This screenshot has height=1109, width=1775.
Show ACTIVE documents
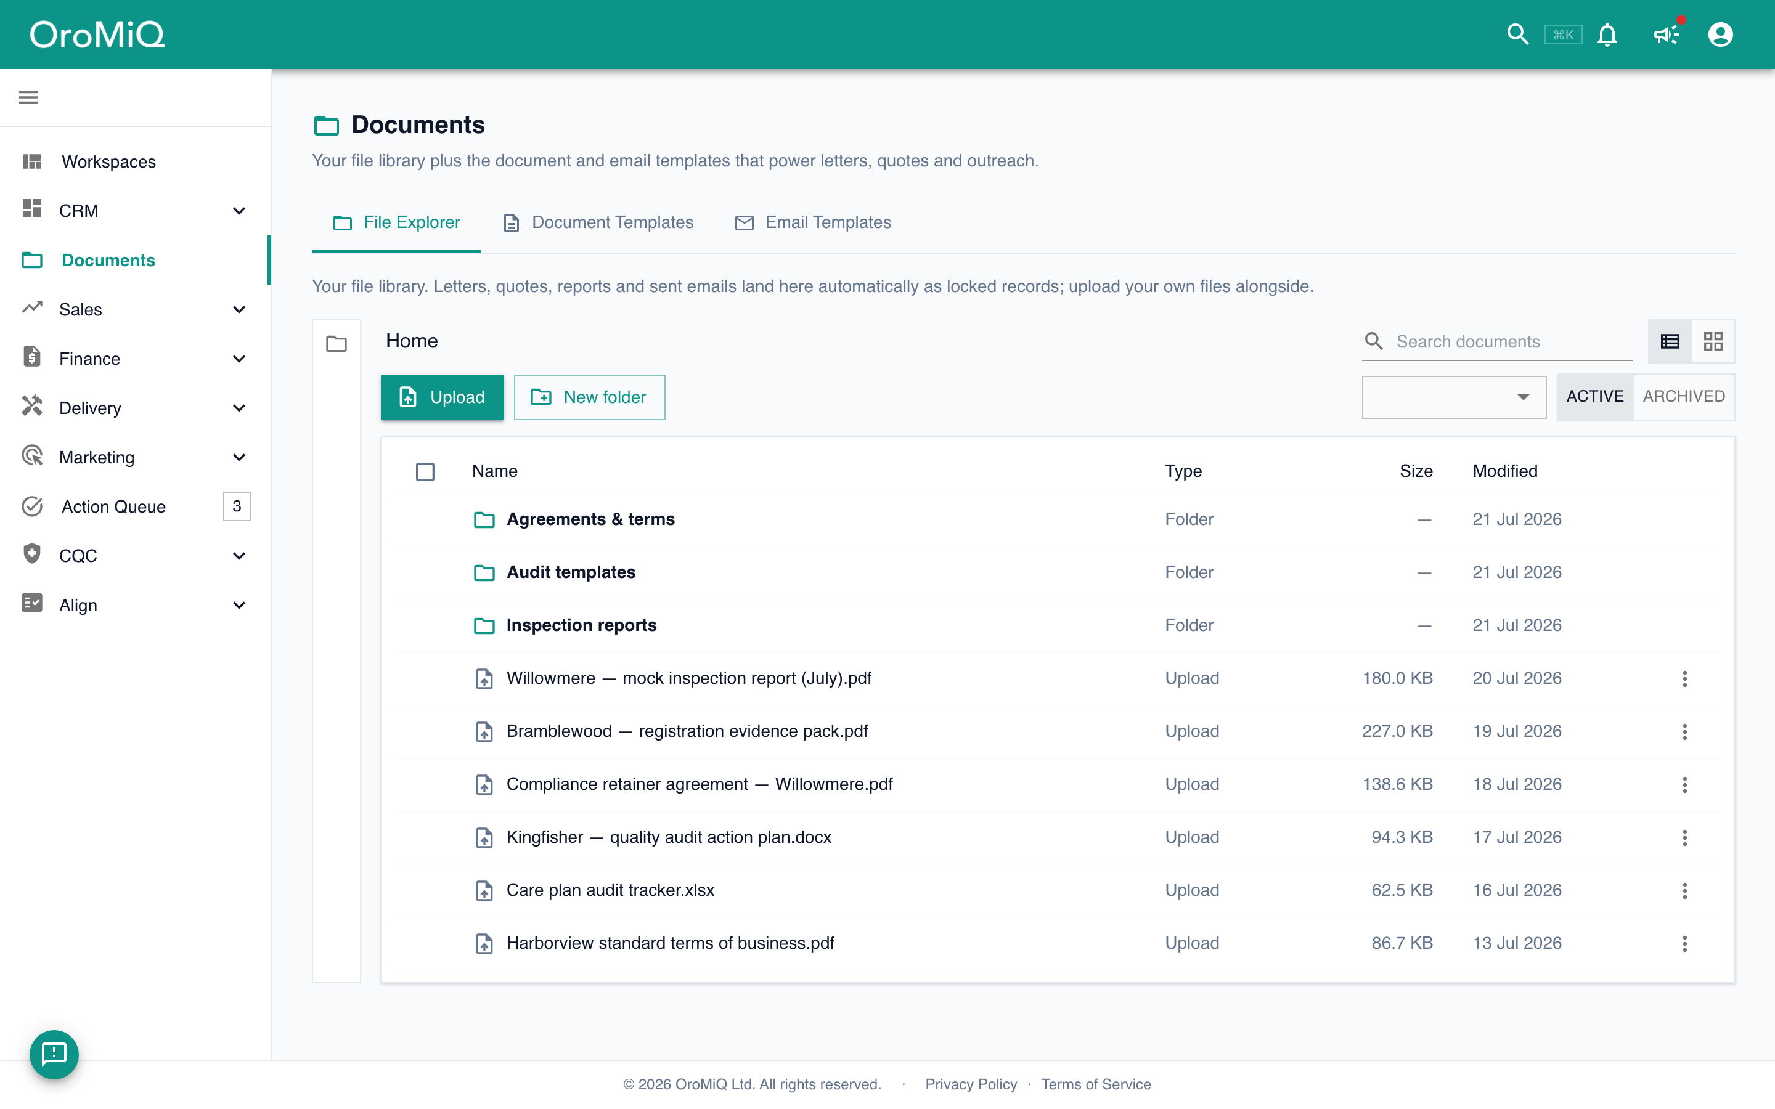(x=1594, y=397)
